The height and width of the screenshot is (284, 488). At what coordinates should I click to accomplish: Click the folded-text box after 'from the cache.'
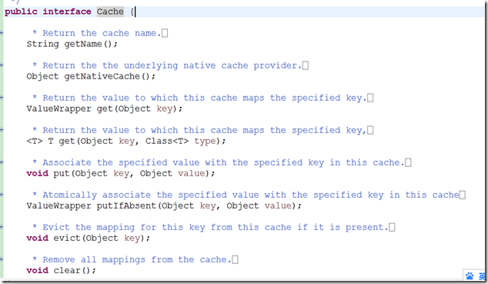click(236, 259)
